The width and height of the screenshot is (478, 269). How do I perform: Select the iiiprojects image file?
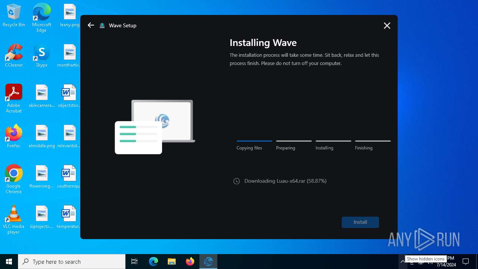click(42, 217)
